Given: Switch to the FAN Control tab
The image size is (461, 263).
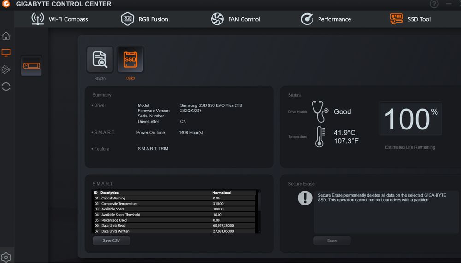Looking at the screenshot, I should pos(236,19).
